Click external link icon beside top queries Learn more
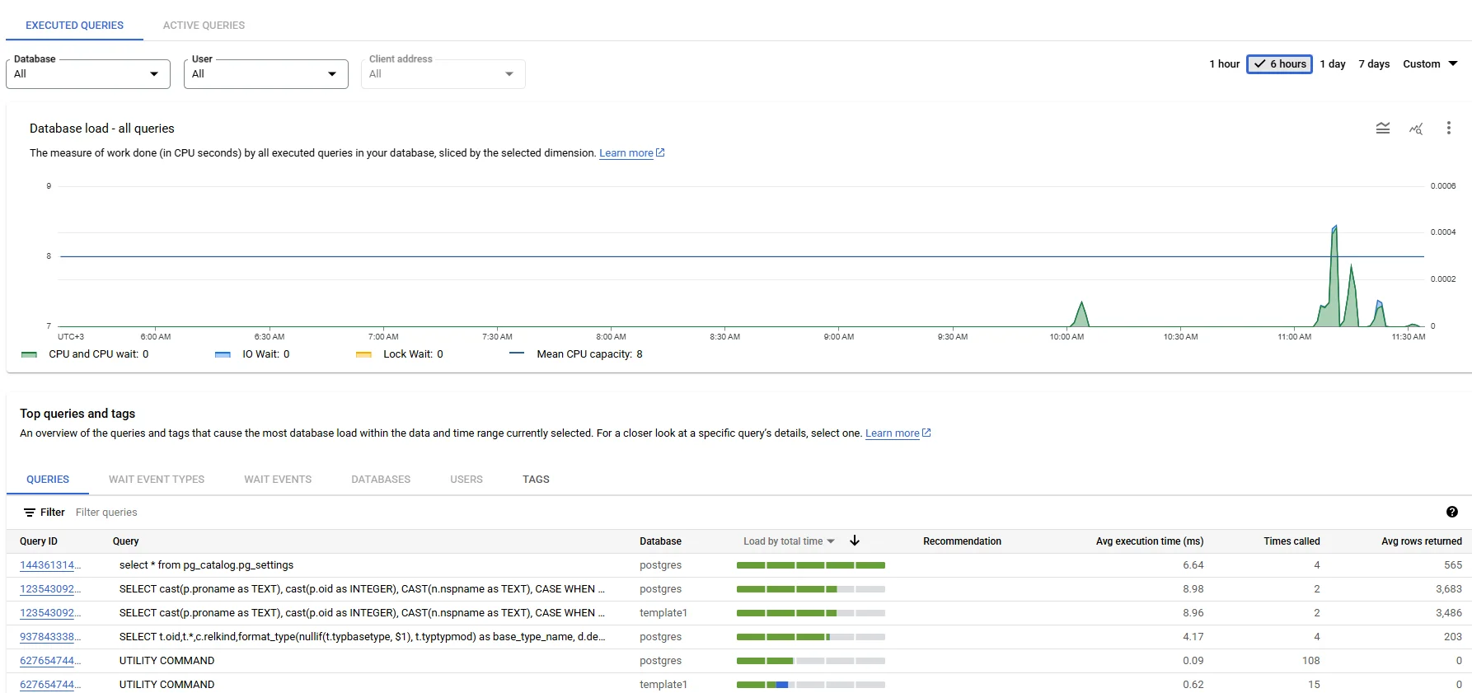 coord(926,433)
